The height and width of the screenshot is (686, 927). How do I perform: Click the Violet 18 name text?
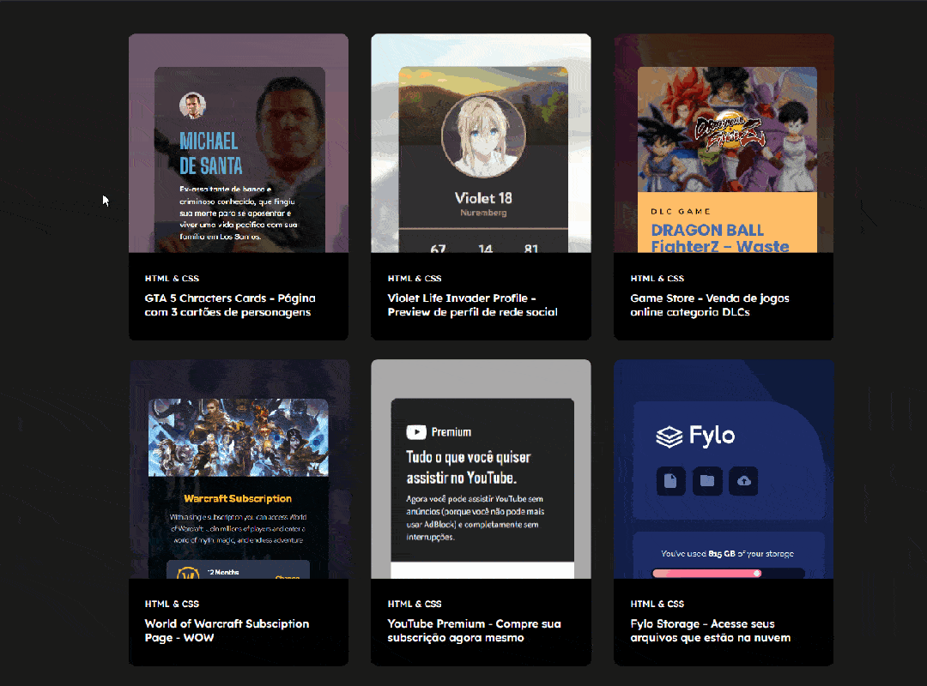click(483, 198)
